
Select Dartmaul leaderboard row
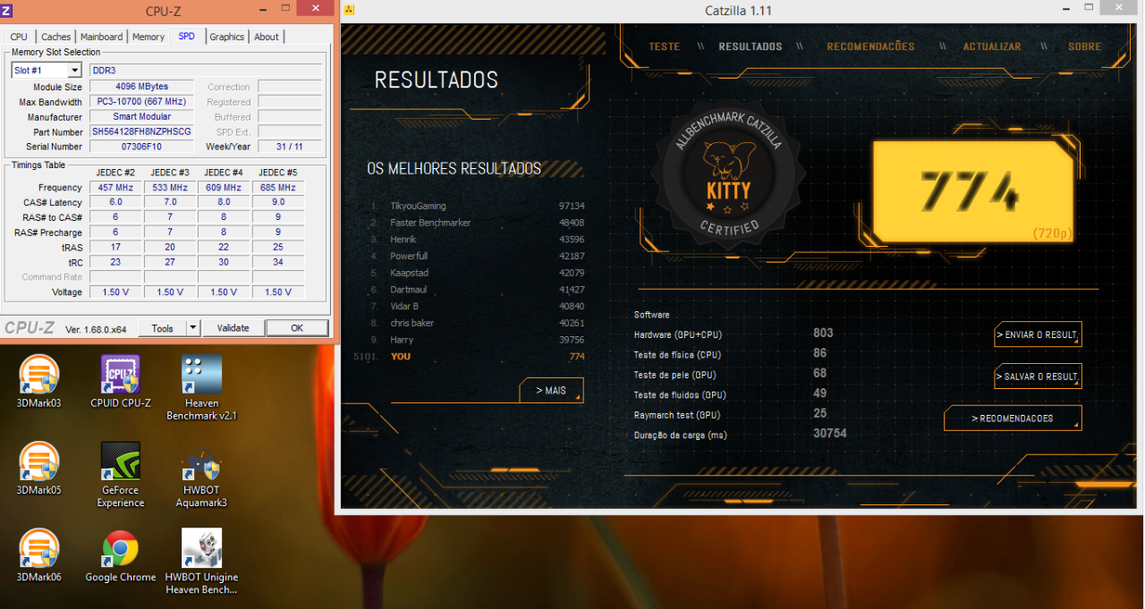pos(478,290)
